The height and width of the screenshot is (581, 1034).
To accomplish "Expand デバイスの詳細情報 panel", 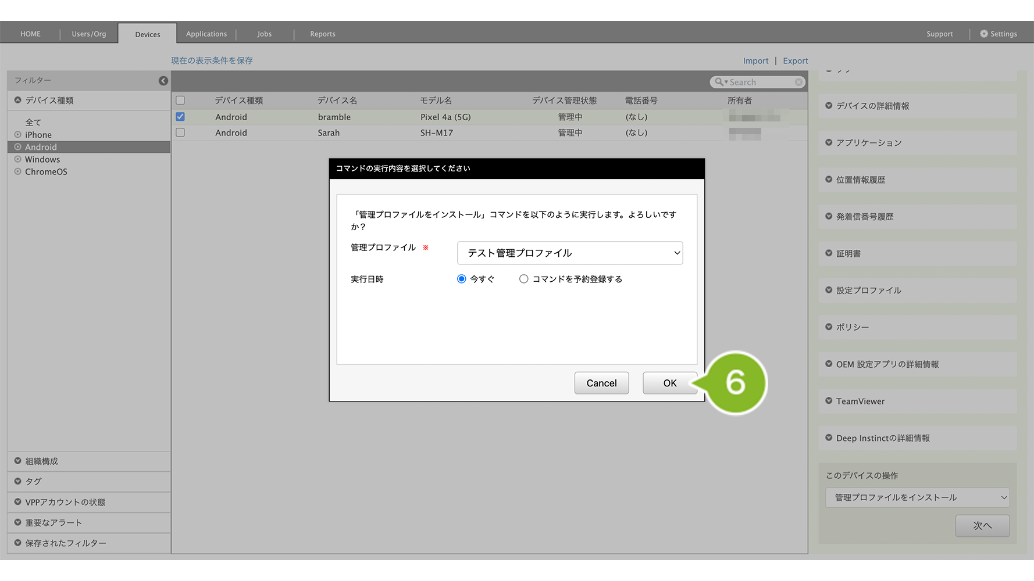I will [x=917, y=106].
